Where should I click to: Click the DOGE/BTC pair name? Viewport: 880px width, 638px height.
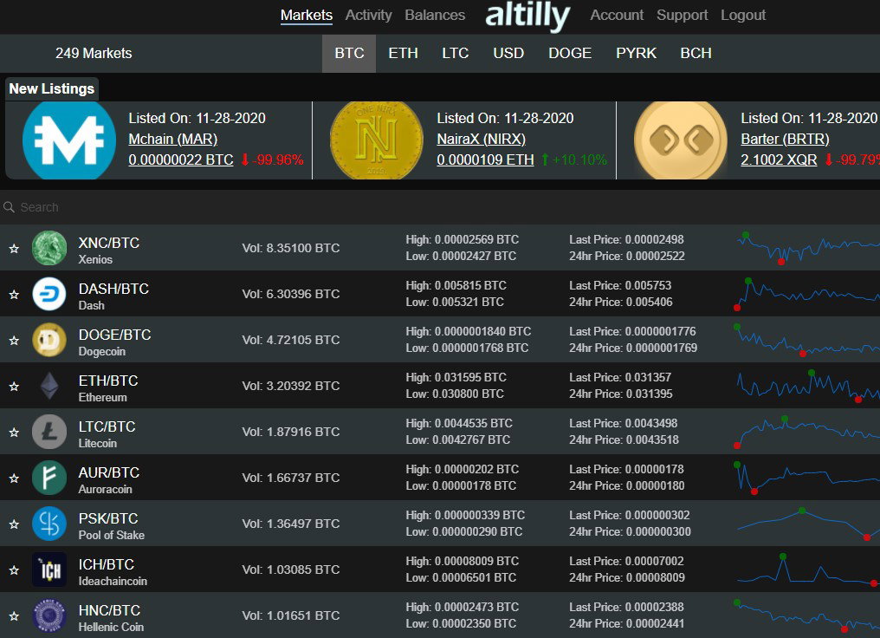tap(114, 335)
